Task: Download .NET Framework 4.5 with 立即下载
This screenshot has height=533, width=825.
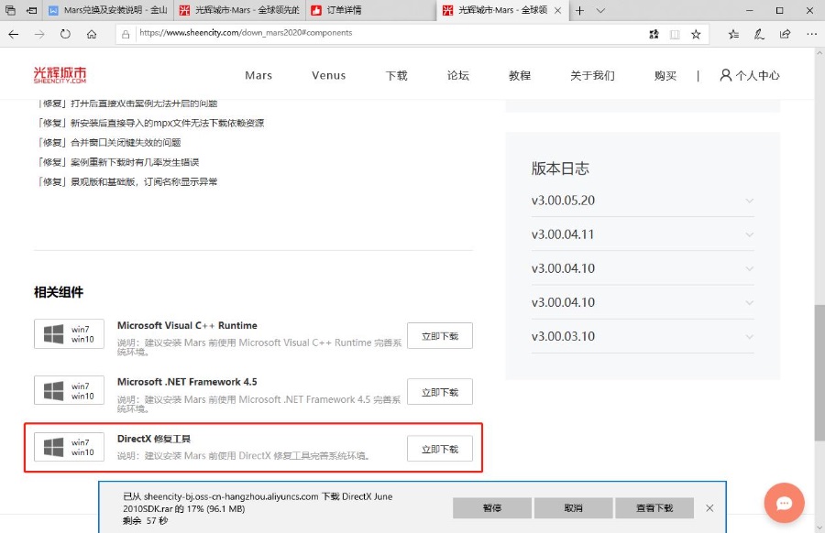Action: point(440,392)
